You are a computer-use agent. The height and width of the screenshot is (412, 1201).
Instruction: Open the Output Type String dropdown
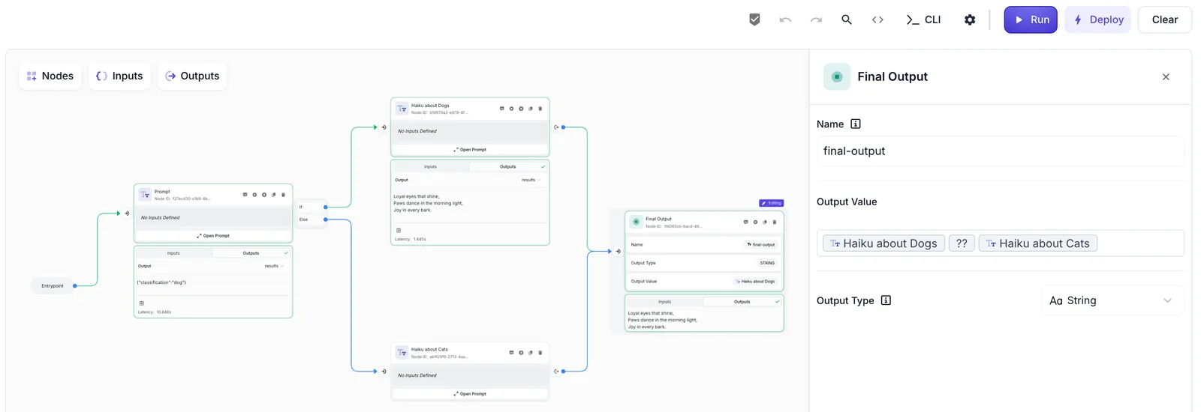click(x=1112, y=300)
